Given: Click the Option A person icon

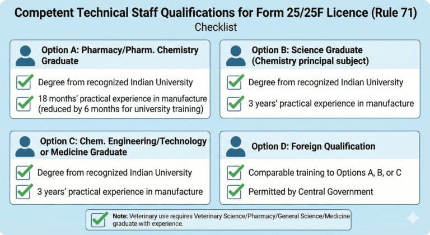Looking at the screenshot, I should (x=25, y=56).
